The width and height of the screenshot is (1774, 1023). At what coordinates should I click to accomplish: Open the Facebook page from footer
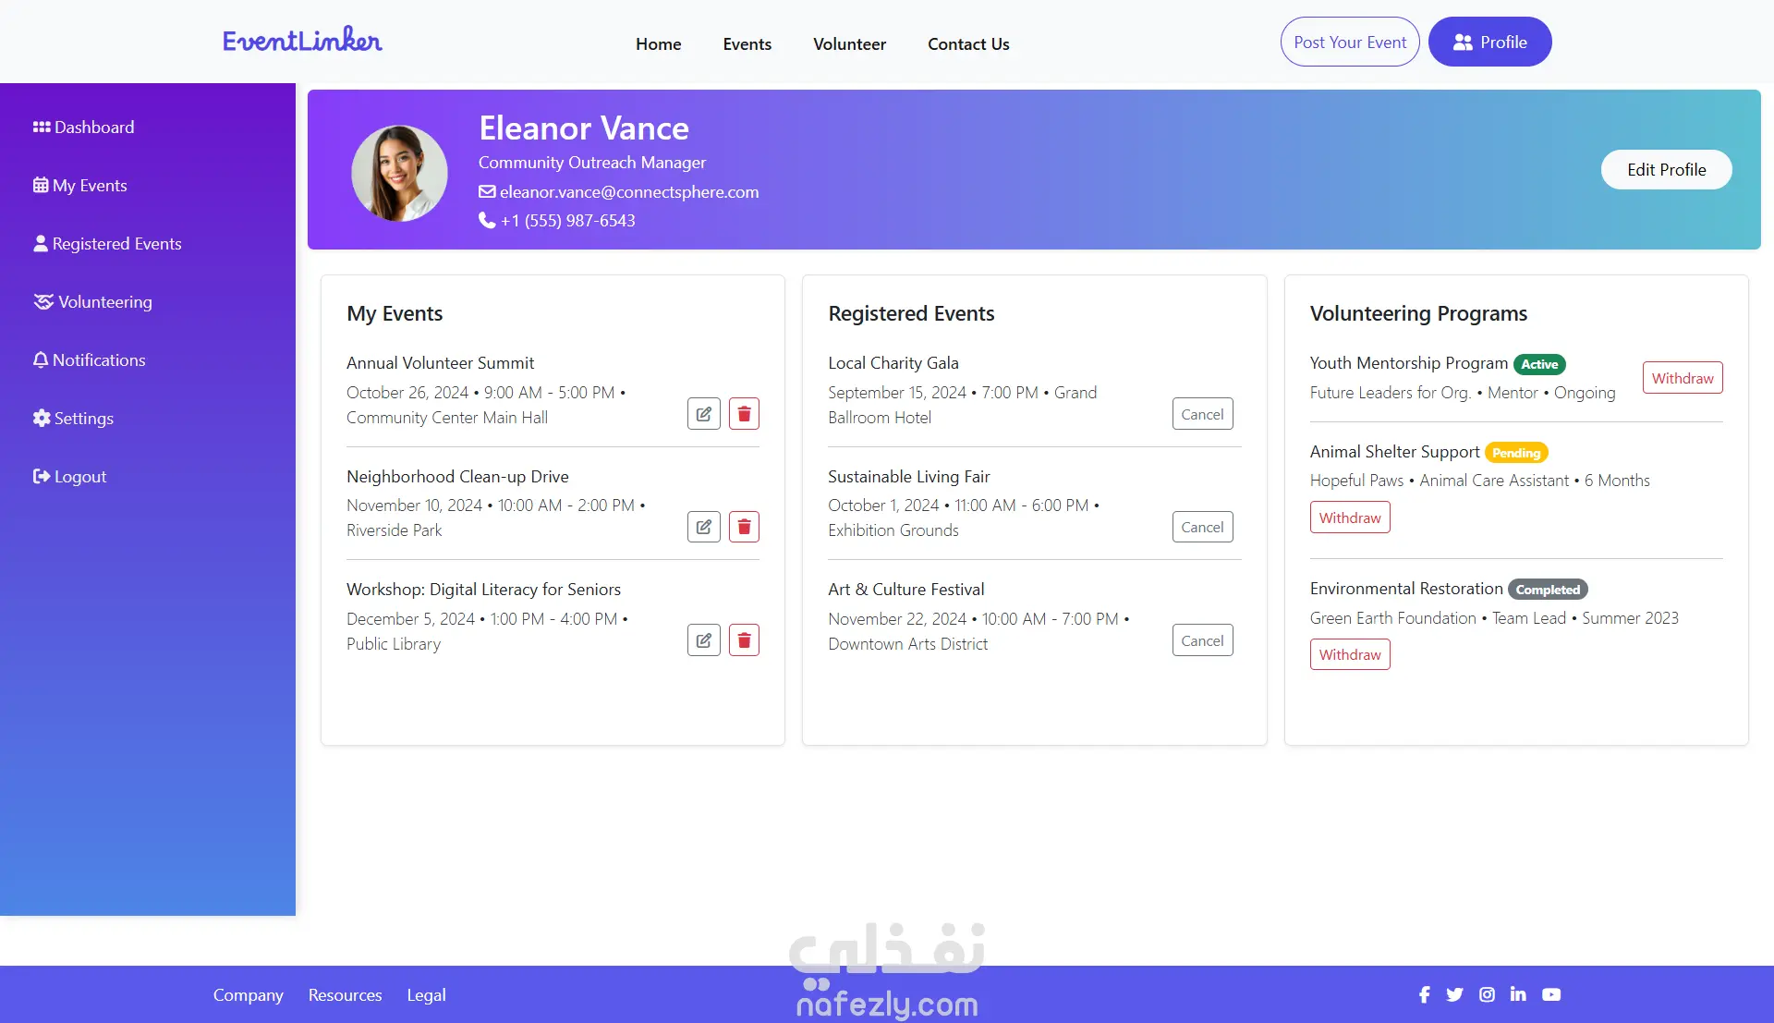coord(1424,994)
